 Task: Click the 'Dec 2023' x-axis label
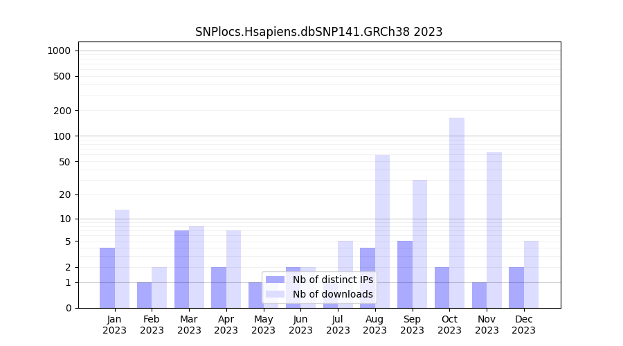click(x=524, y=325)
